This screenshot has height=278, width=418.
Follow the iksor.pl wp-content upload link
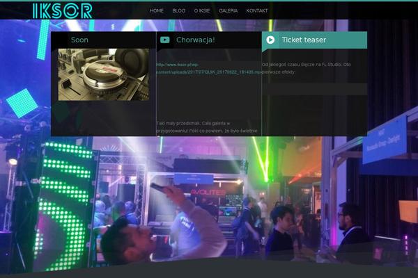(x=209, y=68)
